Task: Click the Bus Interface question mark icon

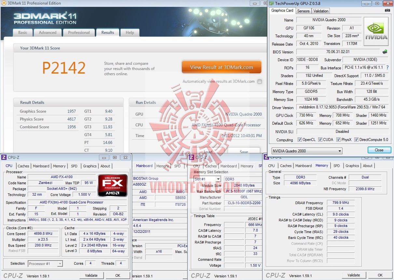Action: (x=387, y=68)
